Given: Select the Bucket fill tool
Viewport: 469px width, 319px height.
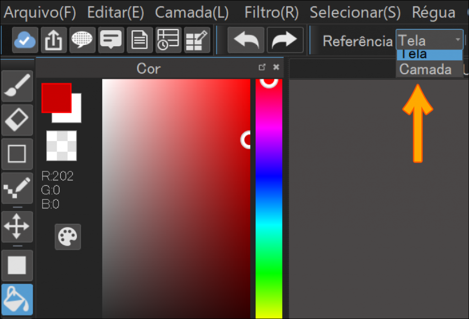Looking at the screenshot, I should tap(17, 300).
